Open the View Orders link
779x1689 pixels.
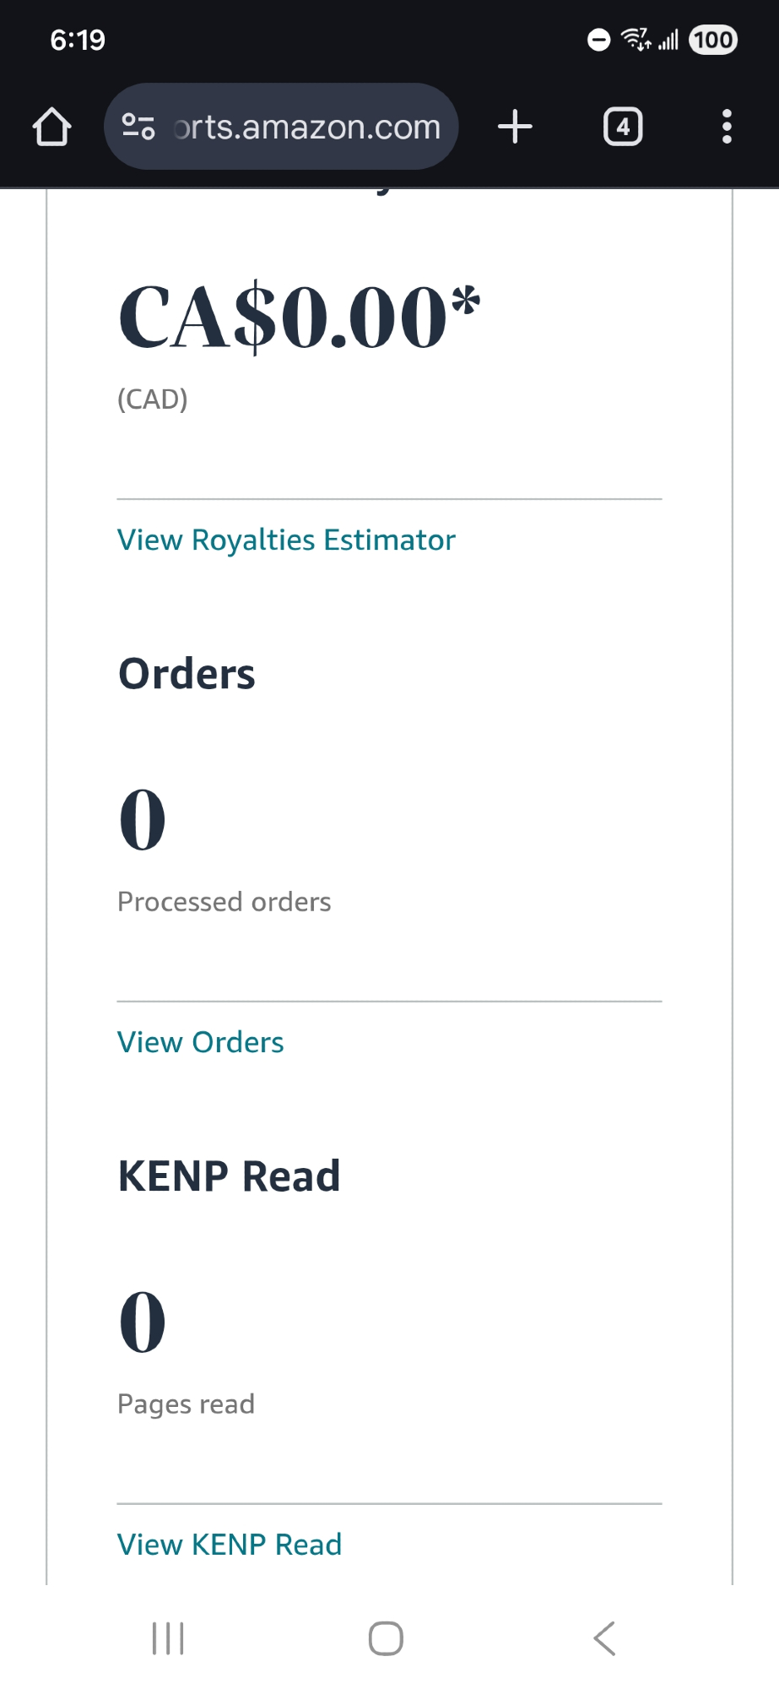click(200, 1042)
